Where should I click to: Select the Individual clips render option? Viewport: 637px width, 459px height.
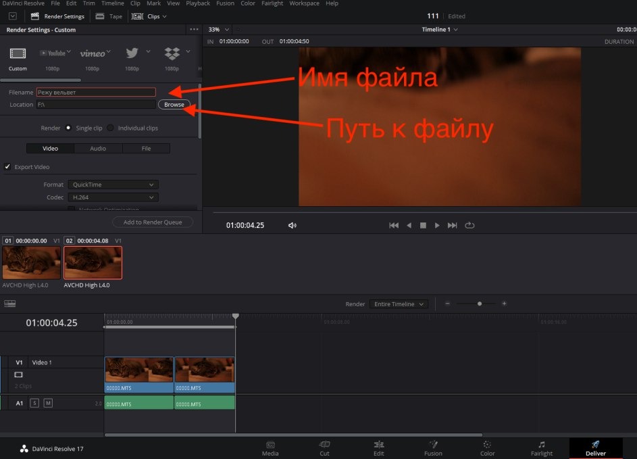(x=110, y=128)
